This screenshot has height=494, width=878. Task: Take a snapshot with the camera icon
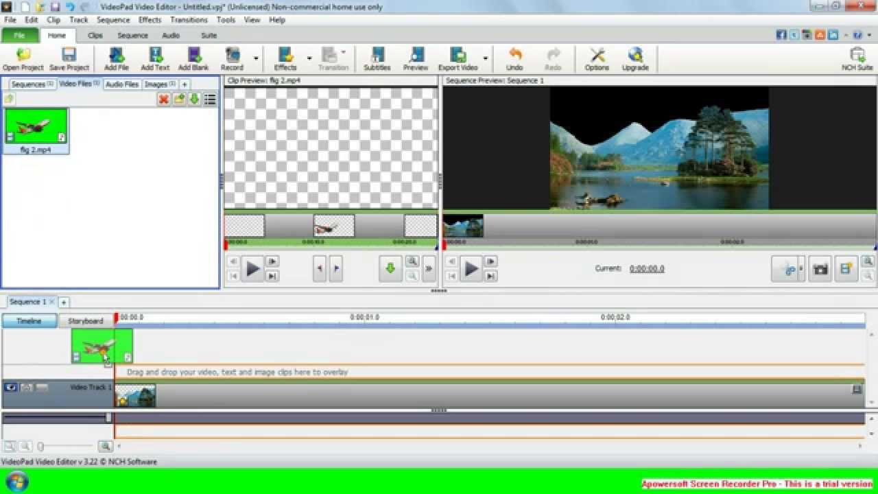(x=820, y=269)
